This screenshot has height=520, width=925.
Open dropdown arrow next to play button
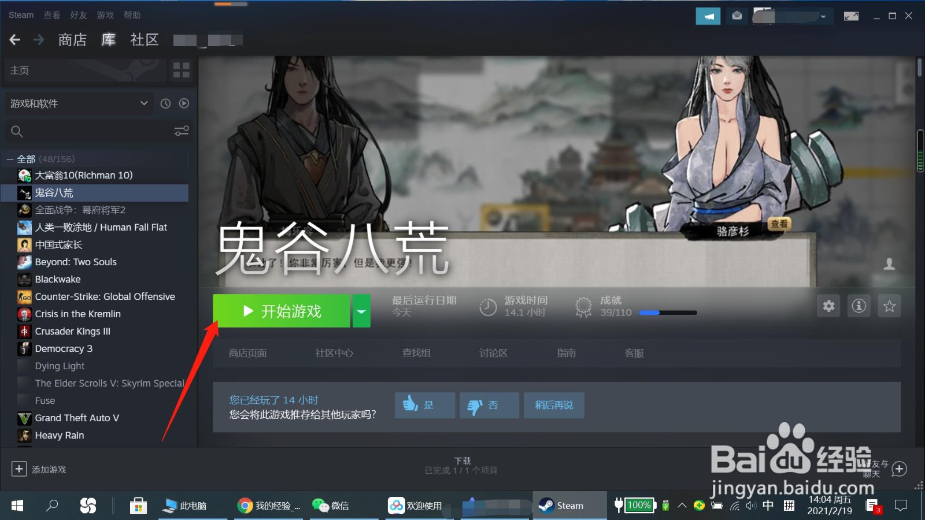pos(361,311)
